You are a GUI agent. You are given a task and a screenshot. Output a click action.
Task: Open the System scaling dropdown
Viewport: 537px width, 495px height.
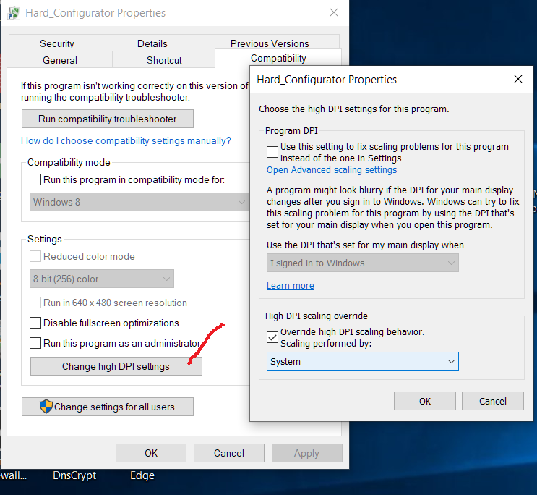(362, 361)
